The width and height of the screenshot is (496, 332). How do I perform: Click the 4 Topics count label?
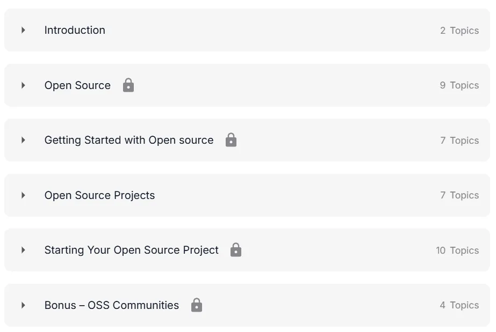[x=459, y=305]
